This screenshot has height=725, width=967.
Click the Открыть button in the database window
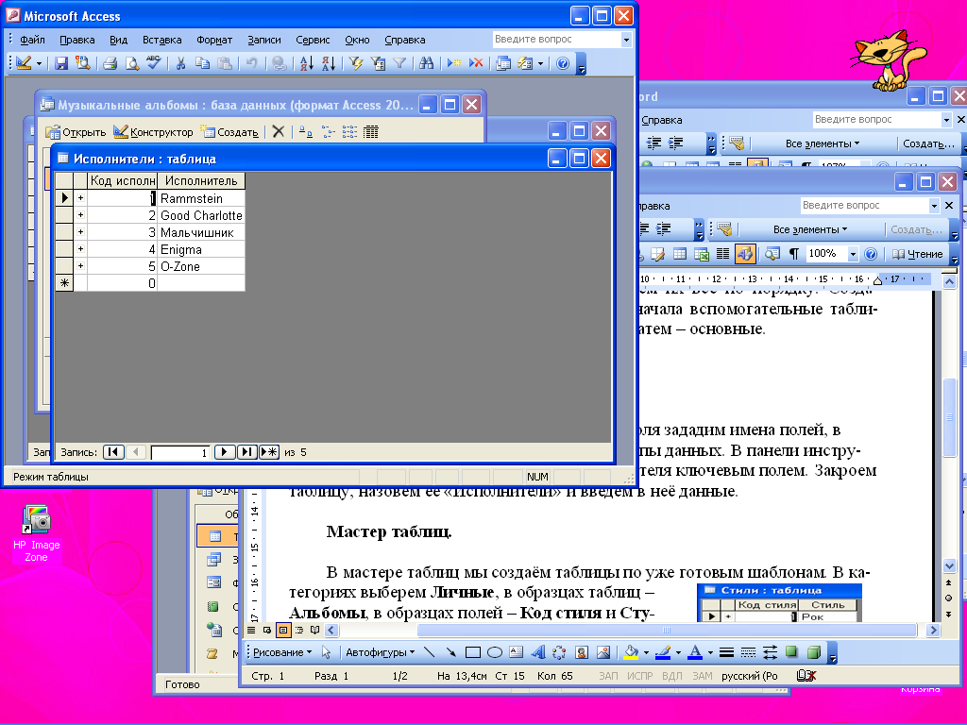click(76, 131)
